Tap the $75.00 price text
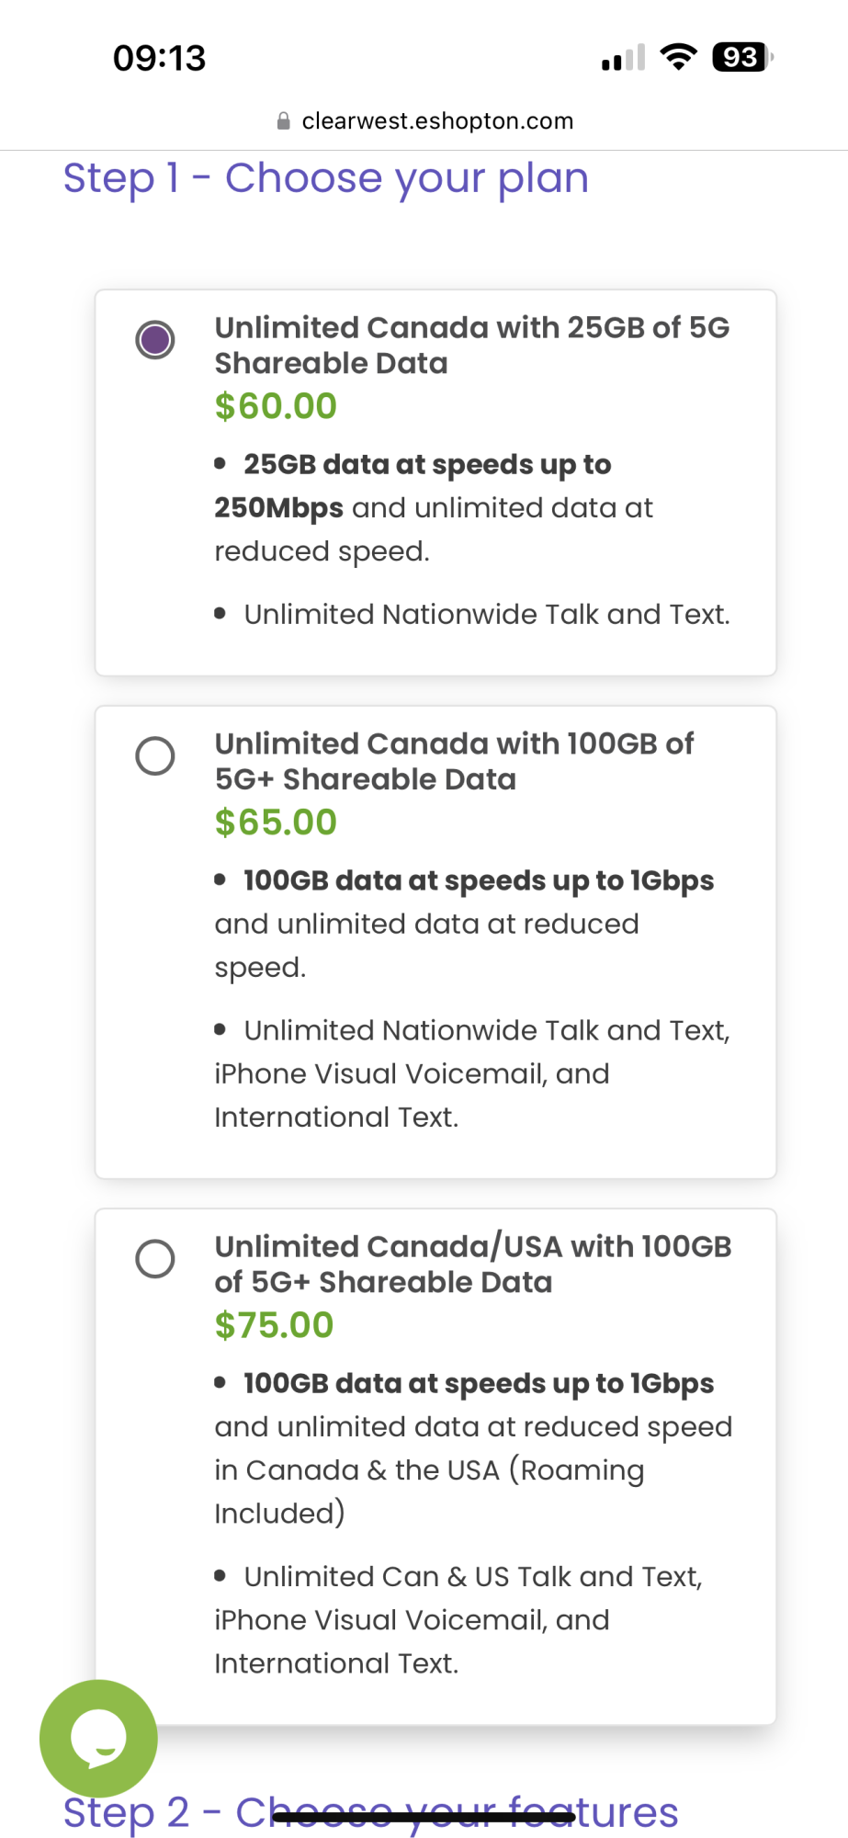Image resolution: width=848 pixels, height=1838 pixels. [274, 1325]
